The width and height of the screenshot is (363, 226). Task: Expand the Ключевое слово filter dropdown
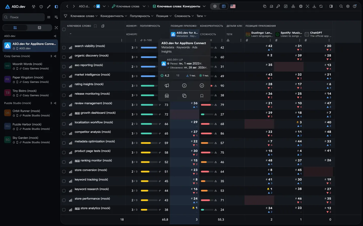click(84, 16)
